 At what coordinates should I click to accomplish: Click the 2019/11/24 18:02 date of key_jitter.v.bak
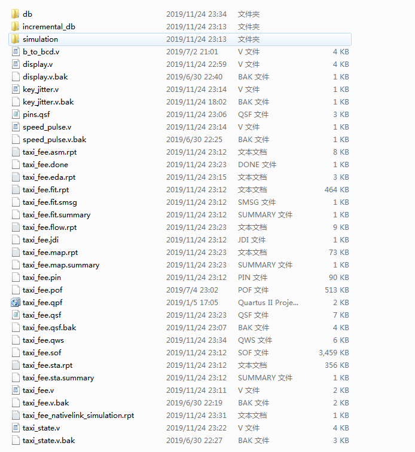(x=196, y=102)
